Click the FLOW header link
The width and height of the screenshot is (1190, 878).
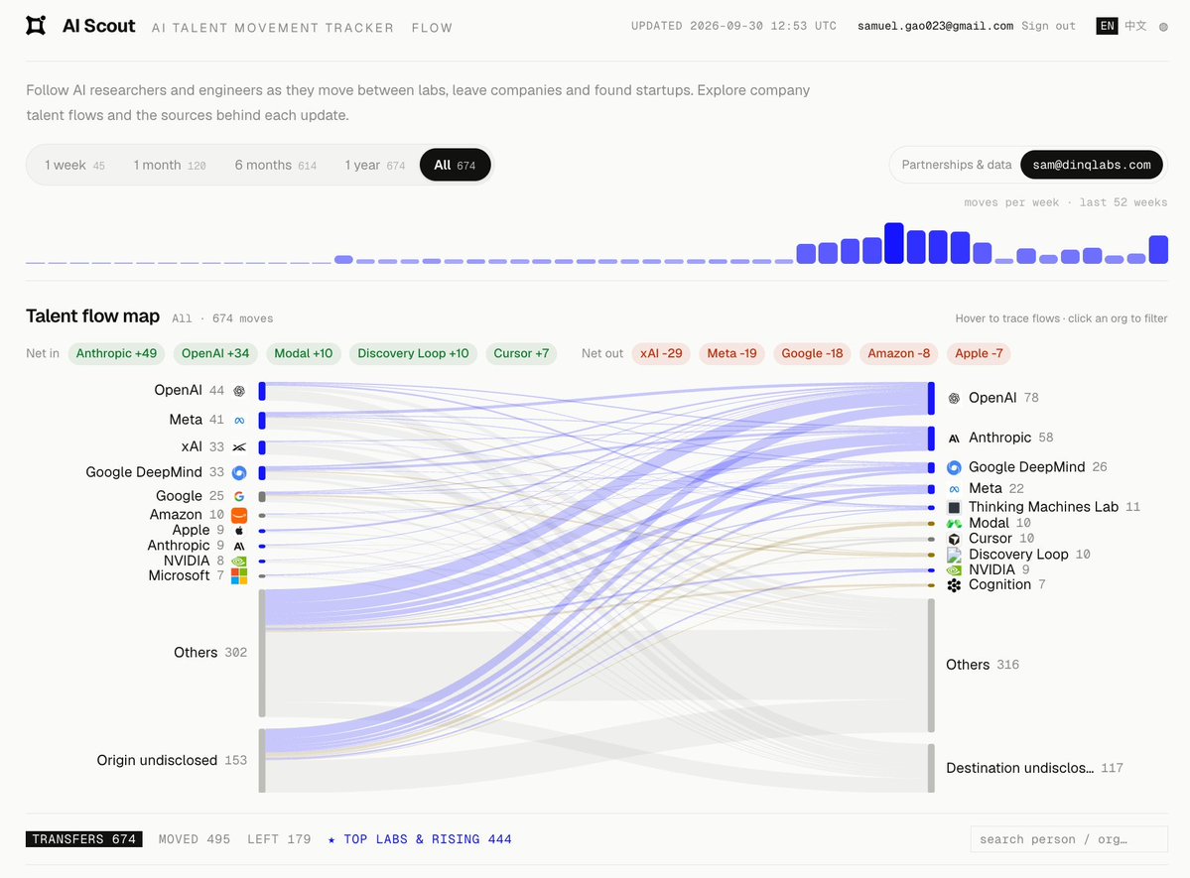432,28
